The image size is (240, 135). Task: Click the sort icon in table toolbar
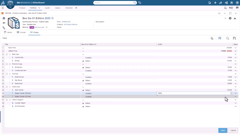234,38
